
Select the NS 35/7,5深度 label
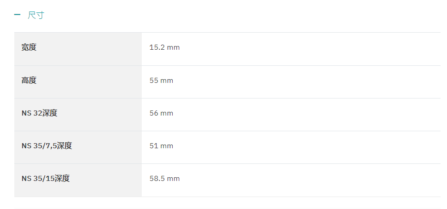(47, 146)
